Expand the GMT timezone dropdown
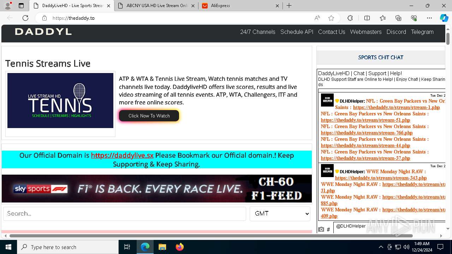 tap(280, 213)
